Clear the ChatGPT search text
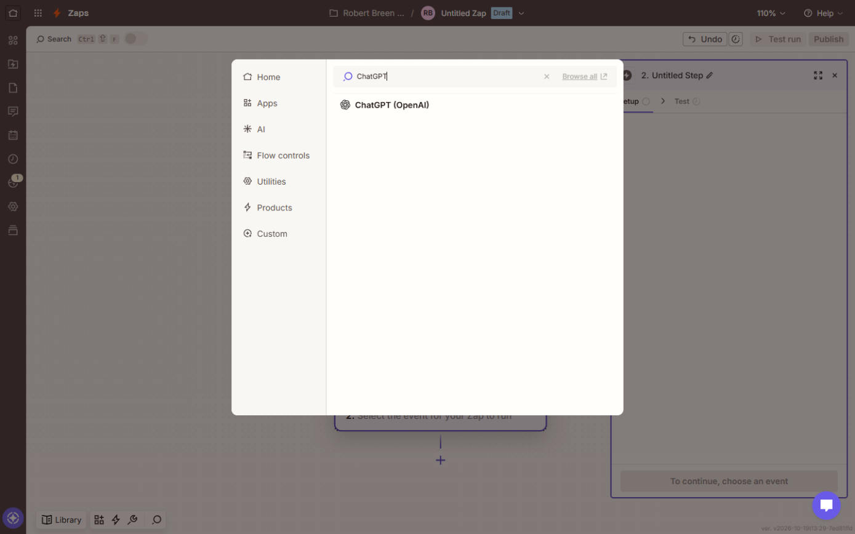 (547, 77)
